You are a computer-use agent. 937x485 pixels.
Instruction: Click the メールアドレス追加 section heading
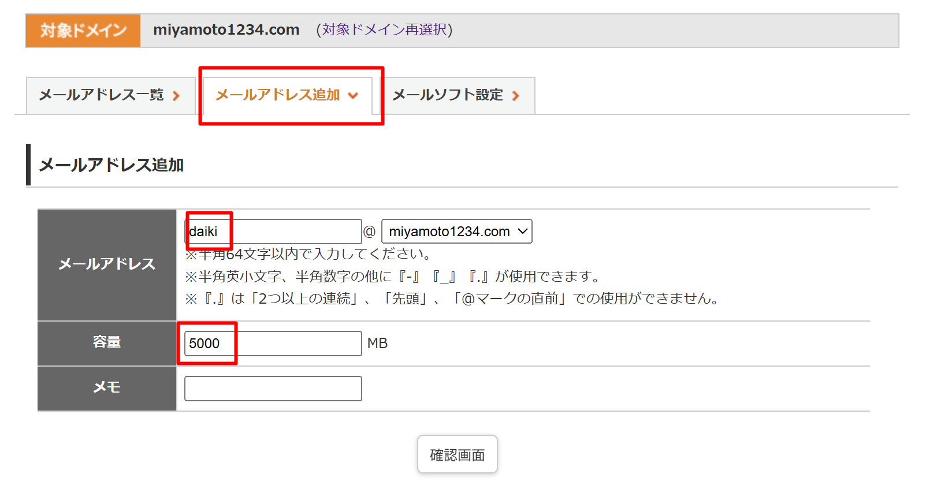tap(111, 165)
